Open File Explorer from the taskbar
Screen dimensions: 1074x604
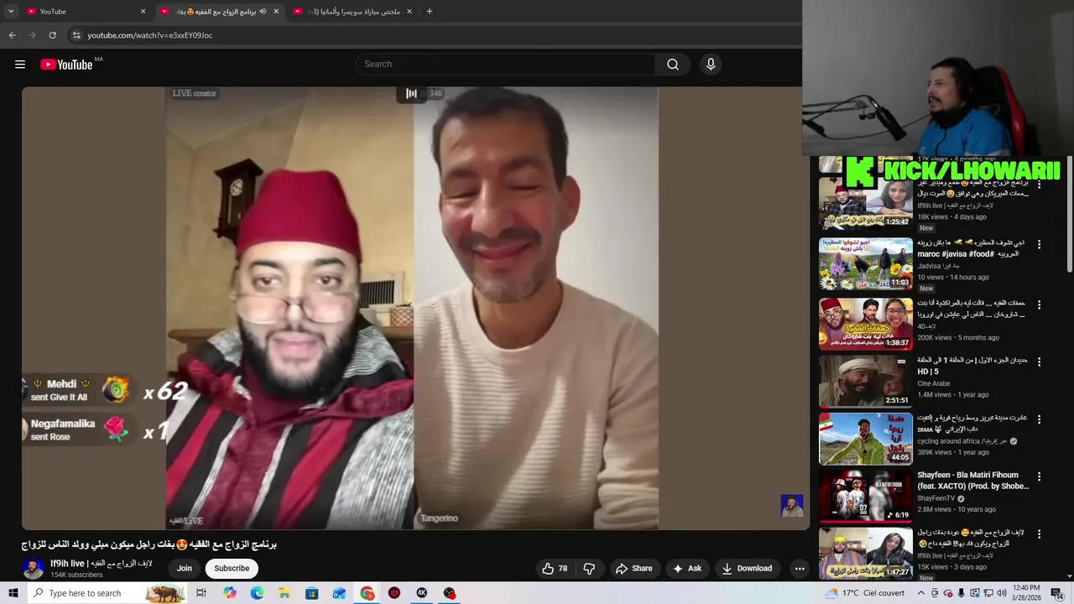pos(284,593)
